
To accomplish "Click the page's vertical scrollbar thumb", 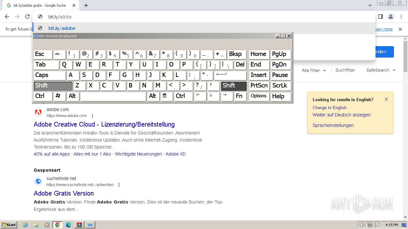I will [x=405, y=56].
